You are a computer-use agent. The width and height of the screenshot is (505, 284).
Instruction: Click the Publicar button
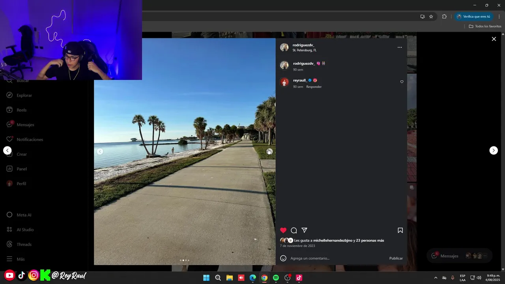pos(396,258)
